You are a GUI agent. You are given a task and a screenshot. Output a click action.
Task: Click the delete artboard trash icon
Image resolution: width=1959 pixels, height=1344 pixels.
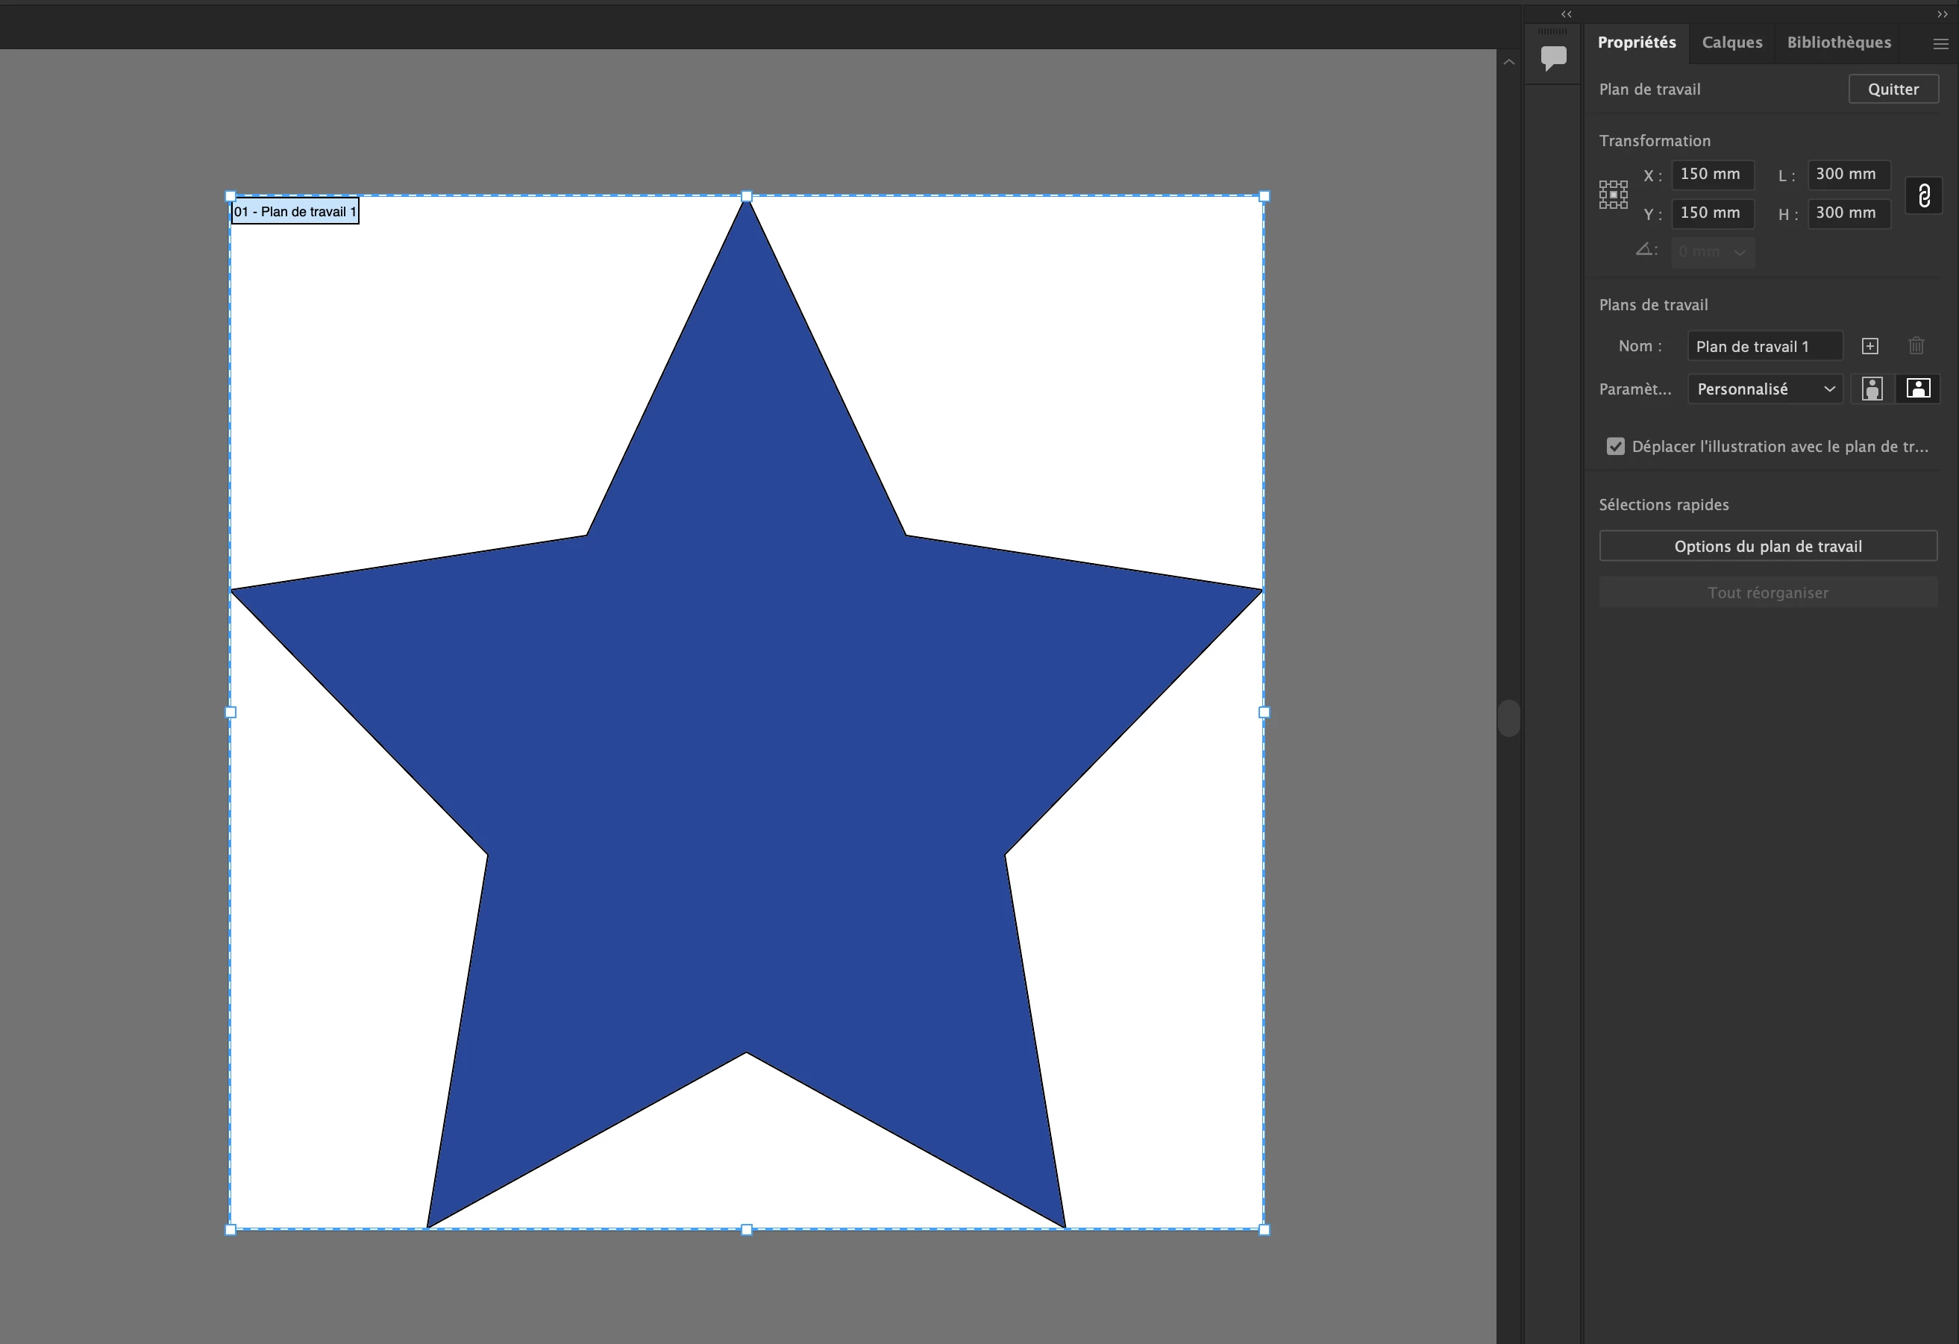(x=1916, y=346)
